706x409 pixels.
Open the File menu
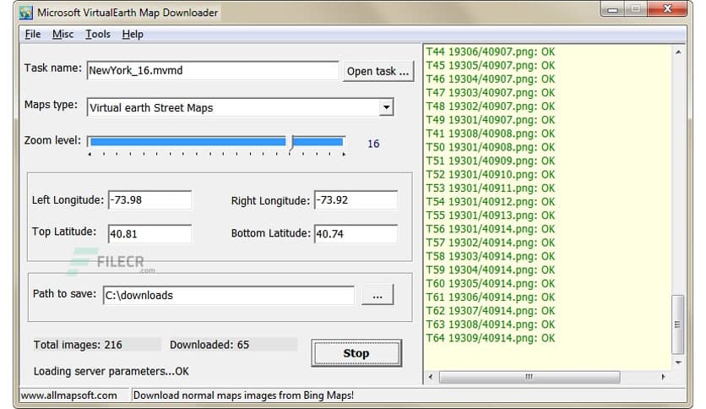point(32,35)
